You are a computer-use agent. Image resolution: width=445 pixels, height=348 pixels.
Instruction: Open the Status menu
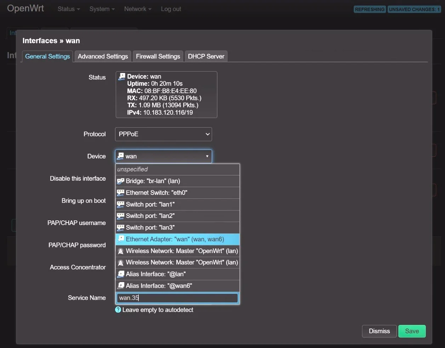(x=69, y=9)
